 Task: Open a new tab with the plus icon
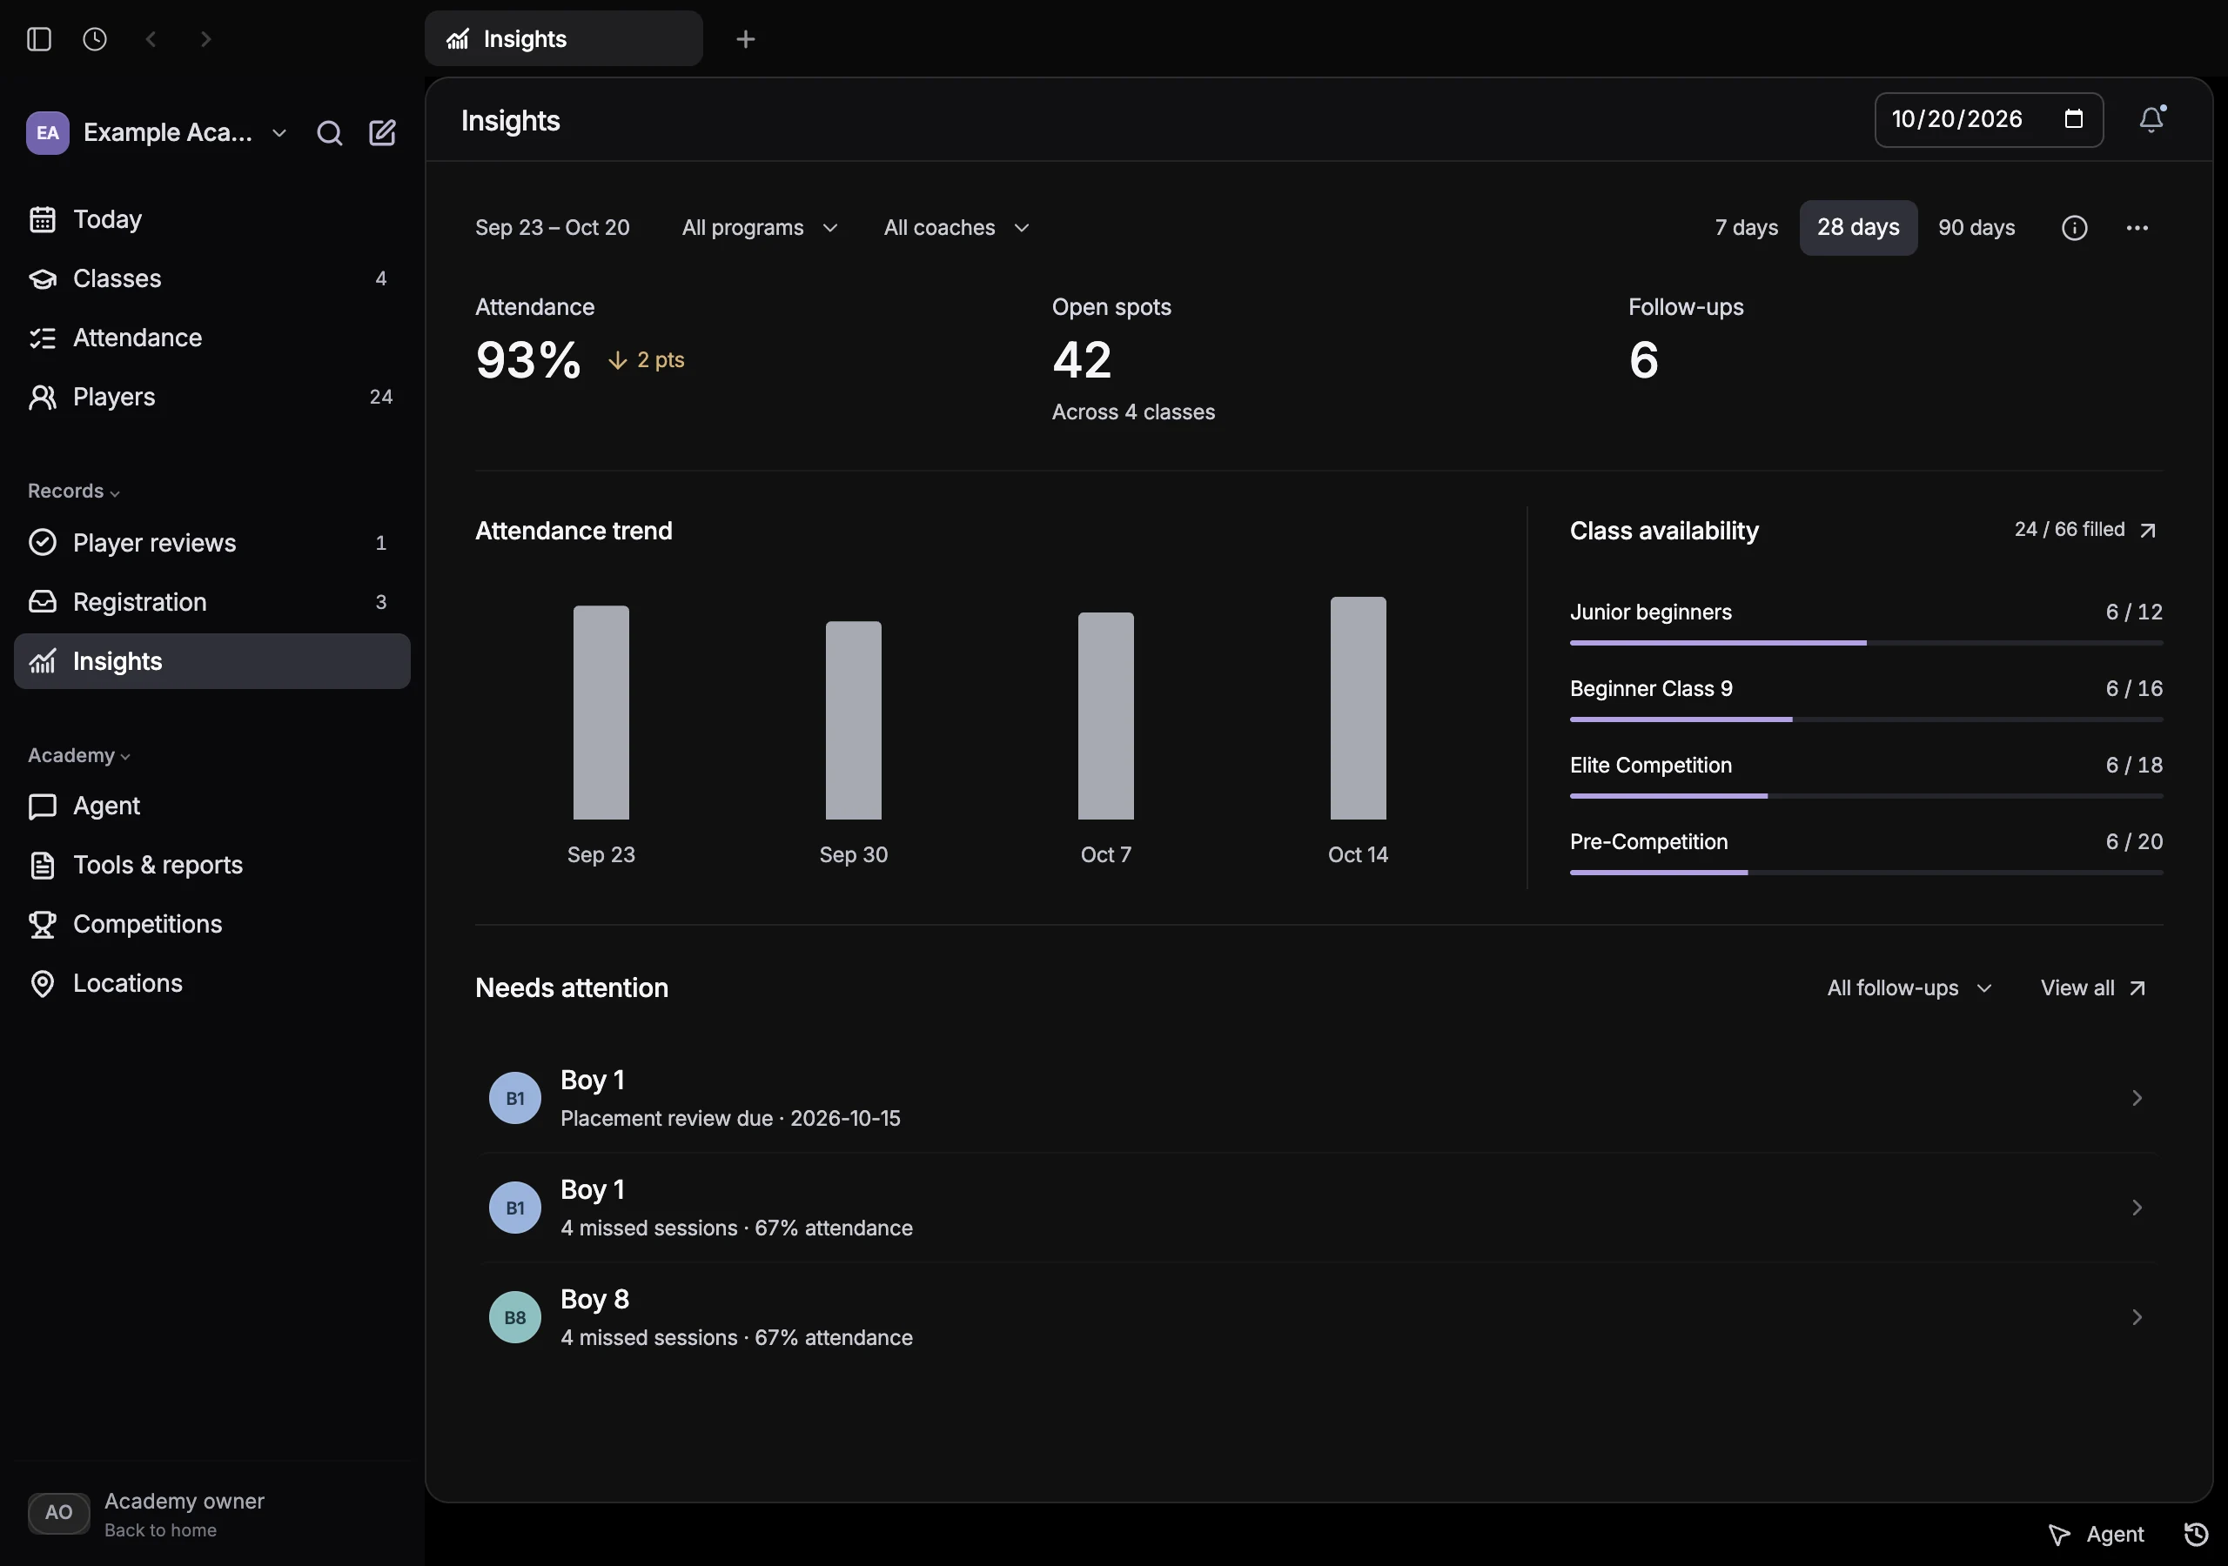[745, 39]
